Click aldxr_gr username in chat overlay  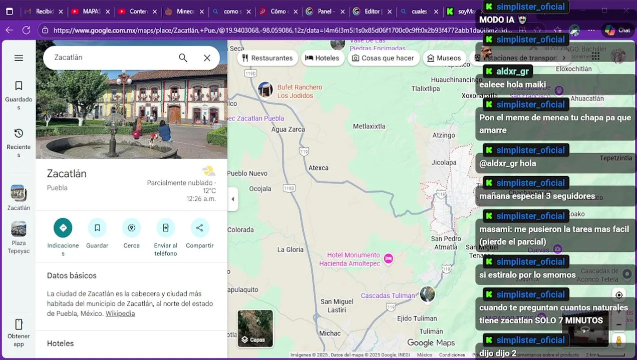pyautogui.click(x=512, y=71)
